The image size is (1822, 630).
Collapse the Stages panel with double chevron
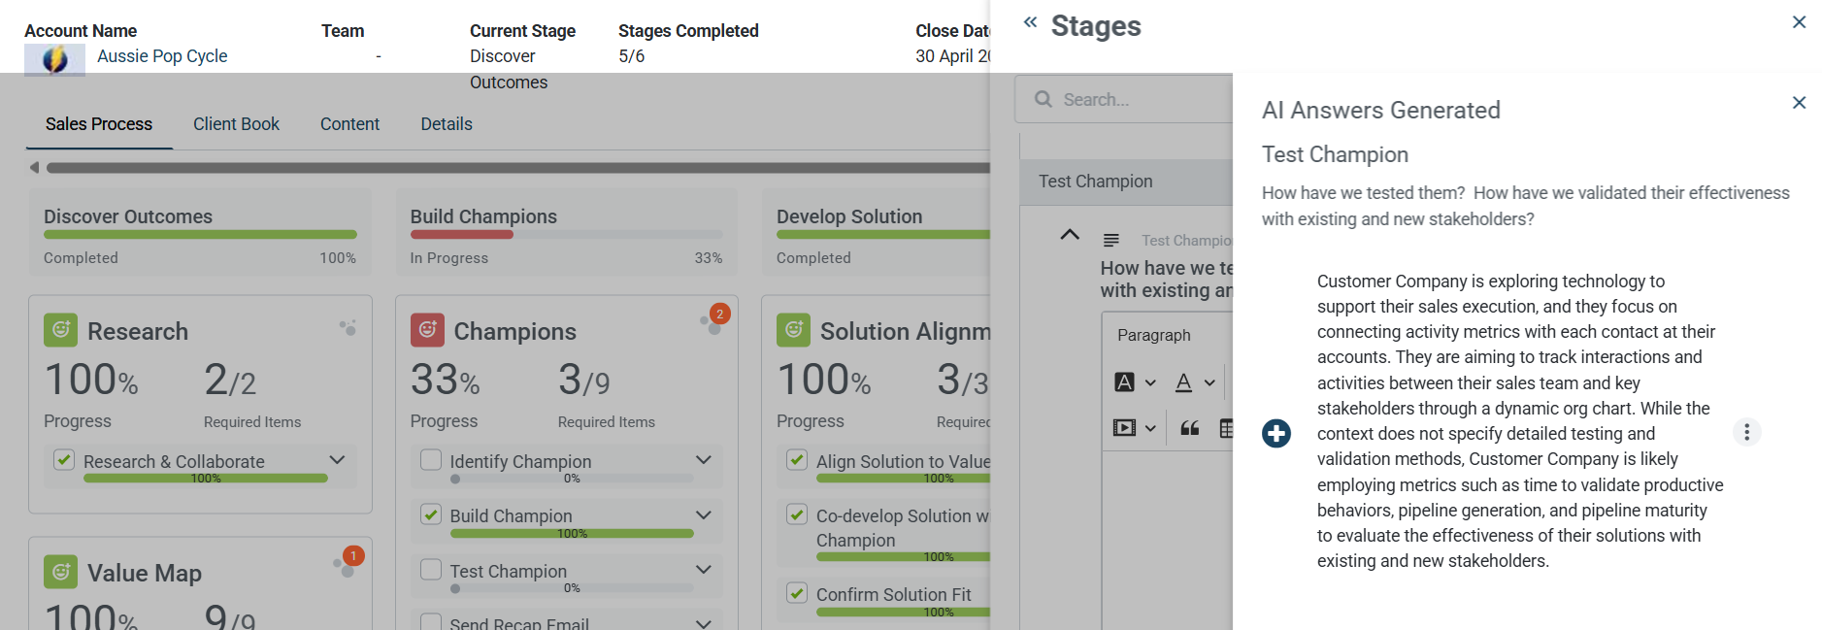click(x=1030, y=22)
